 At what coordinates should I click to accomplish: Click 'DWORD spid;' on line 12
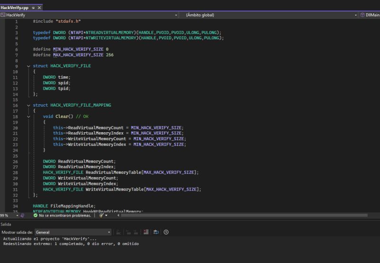pyautogui.click(x=57, y=83)
